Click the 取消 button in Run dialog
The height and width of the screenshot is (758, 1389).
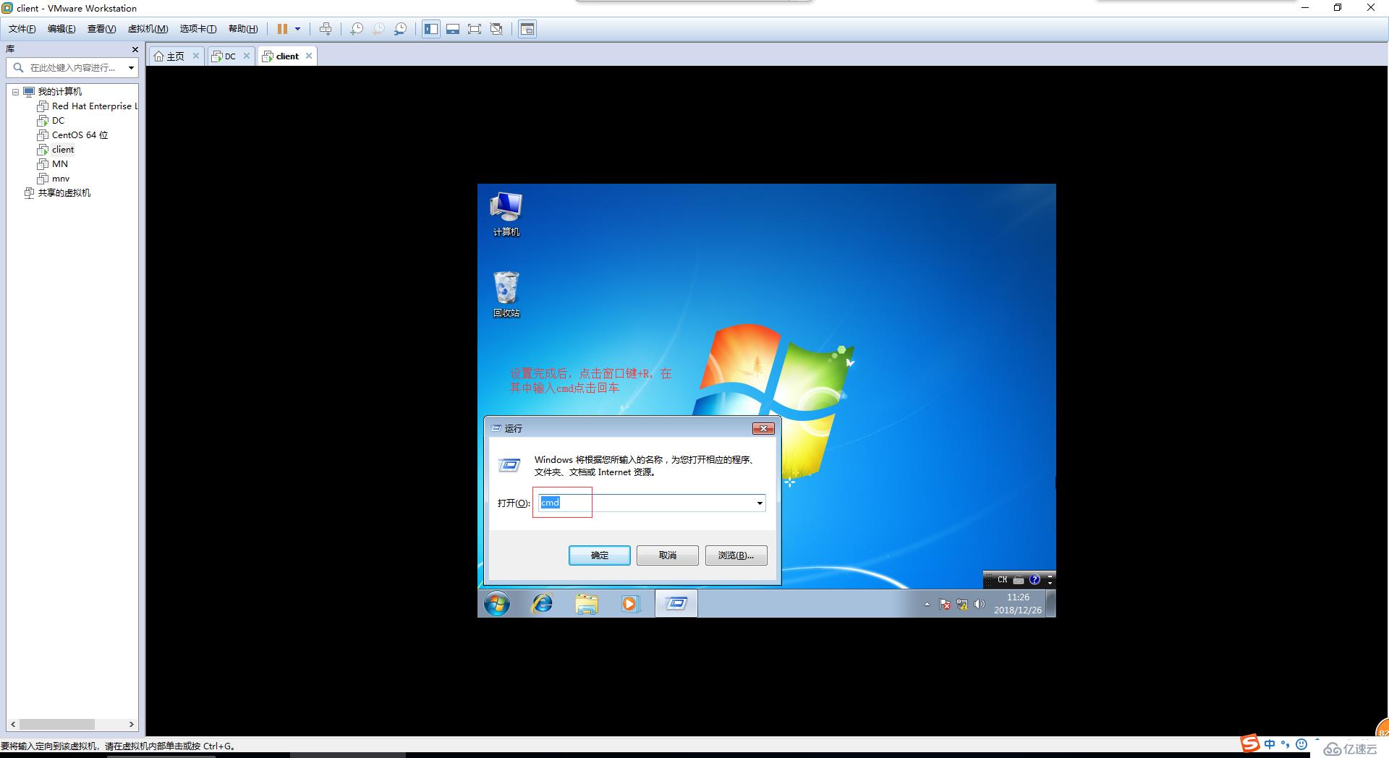[667, 555]
